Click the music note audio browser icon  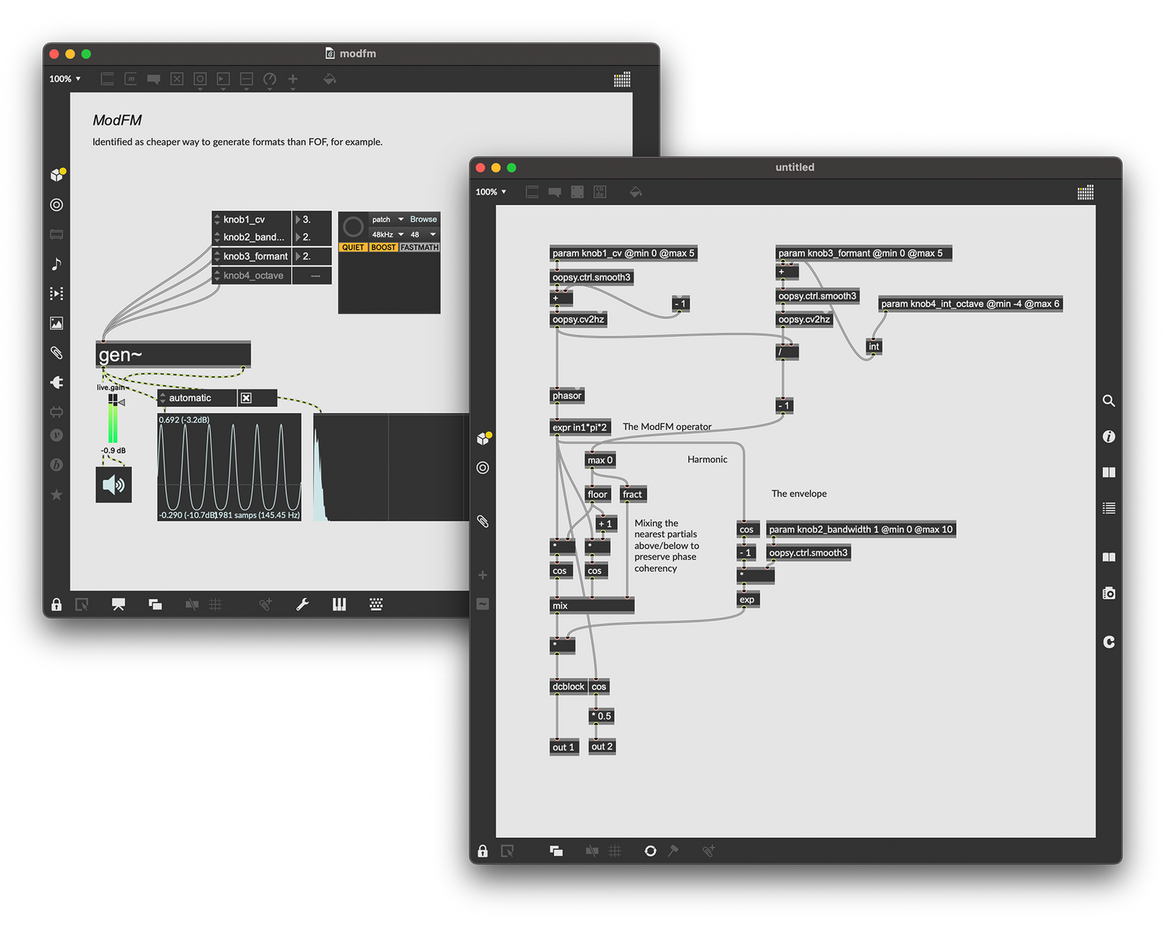click(x=57, y=264)
